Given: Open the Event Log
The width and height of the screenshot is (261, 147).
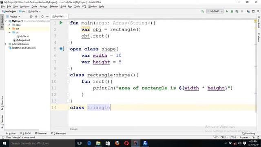Looking at the screenshot, I should pos(248,134).
